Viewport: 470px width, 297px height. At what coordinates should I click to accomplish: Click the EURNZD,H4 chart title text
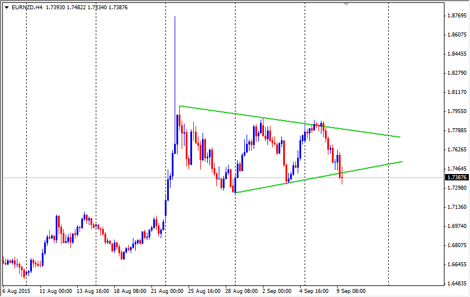click(27, 8)
